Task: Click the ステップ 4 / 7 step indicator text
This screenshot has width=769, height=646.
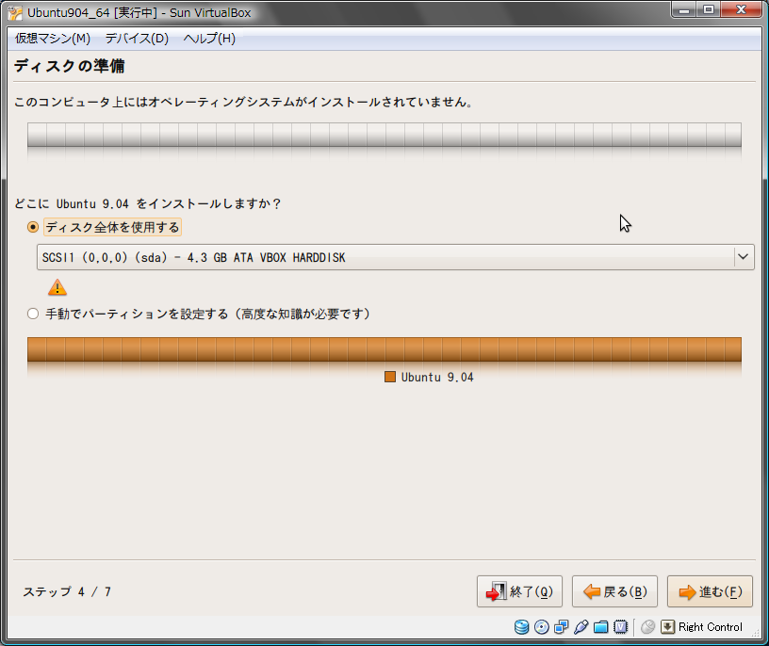Action: coord(67,591)
